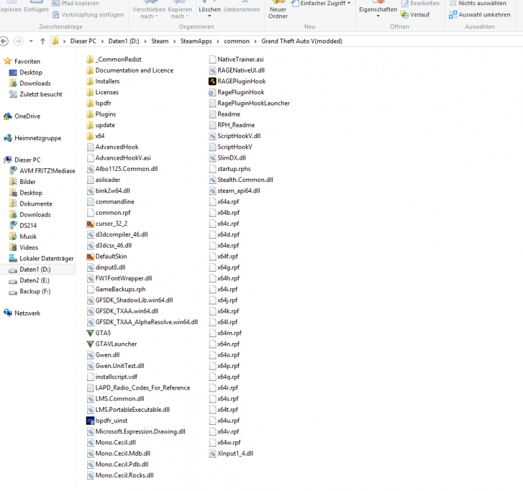Expand breadcrumb chevron after Steam
This screenshot has width=523, height=491.
click(x=174, y=41)
